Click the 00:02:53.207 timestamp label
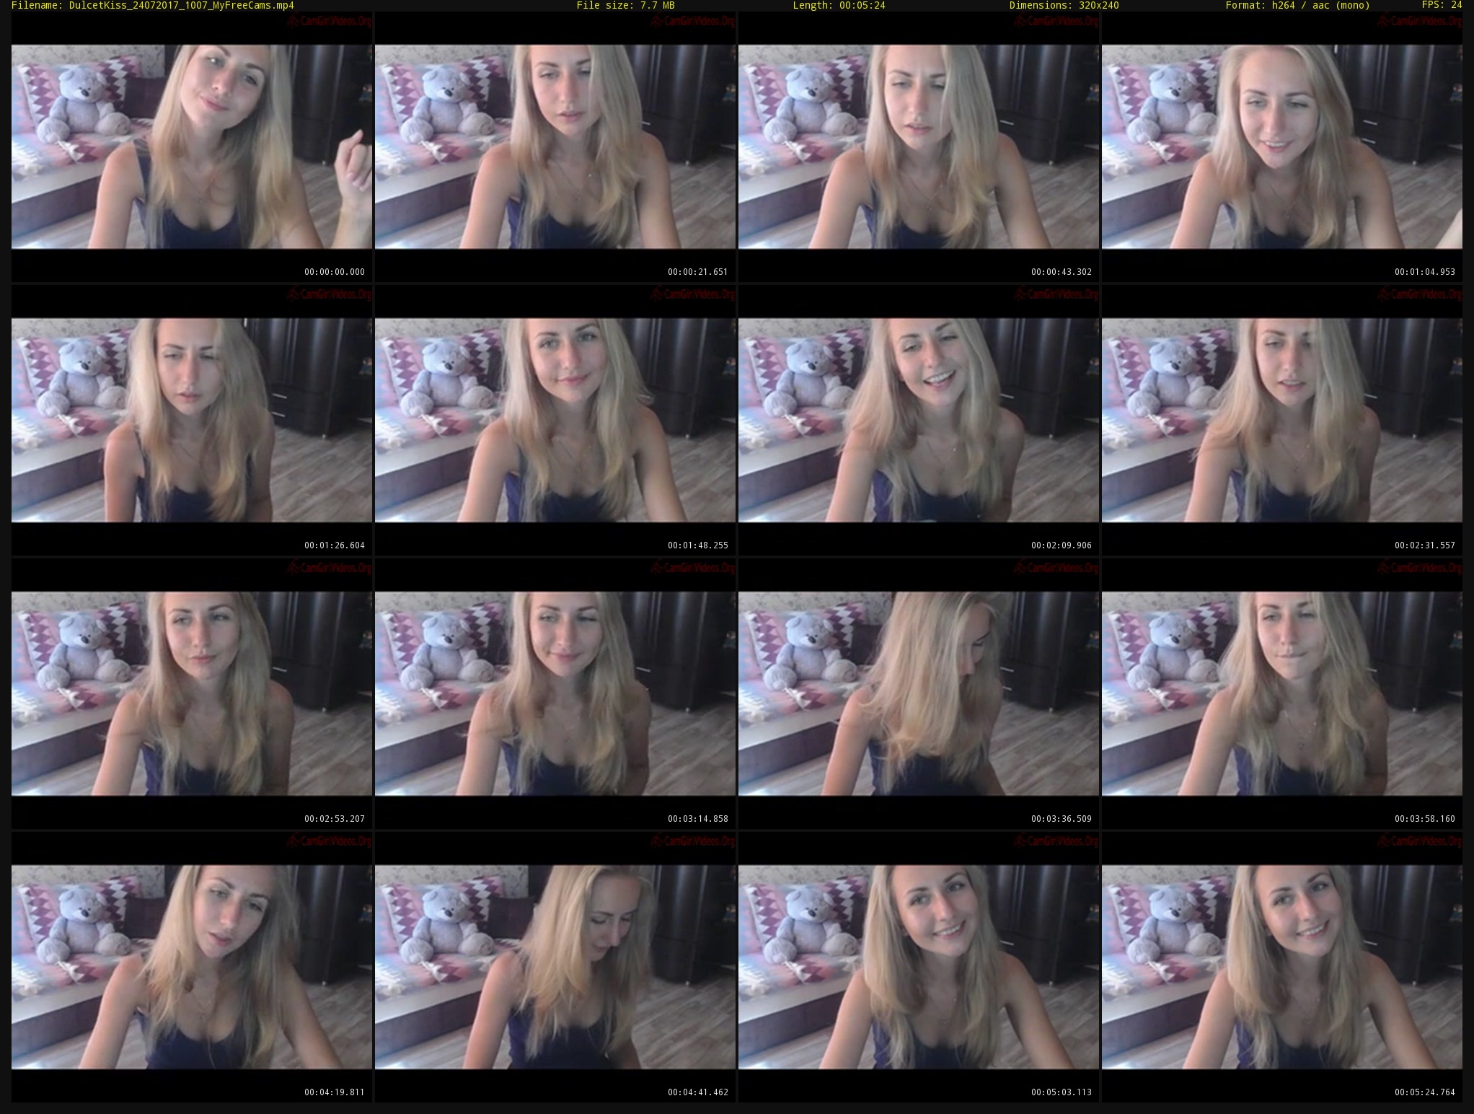 coord(335,819)
